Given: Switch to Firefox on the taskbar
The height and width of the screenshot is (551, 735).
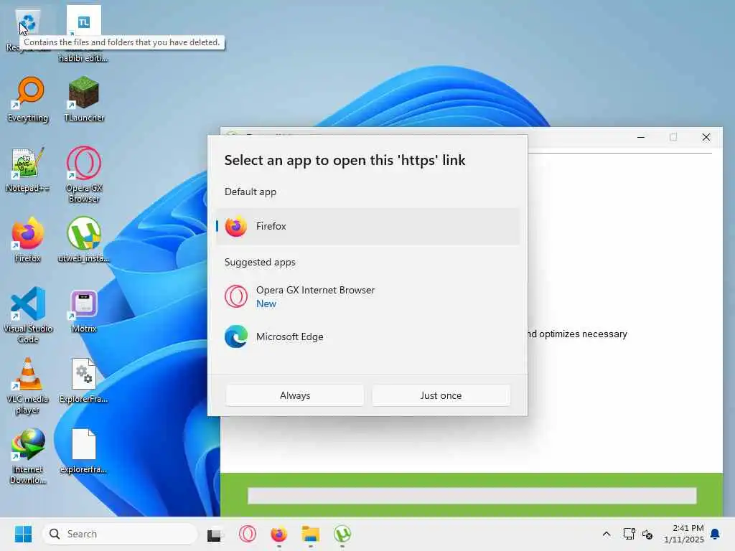Looking at the screenshot, I should click(279, 534).
